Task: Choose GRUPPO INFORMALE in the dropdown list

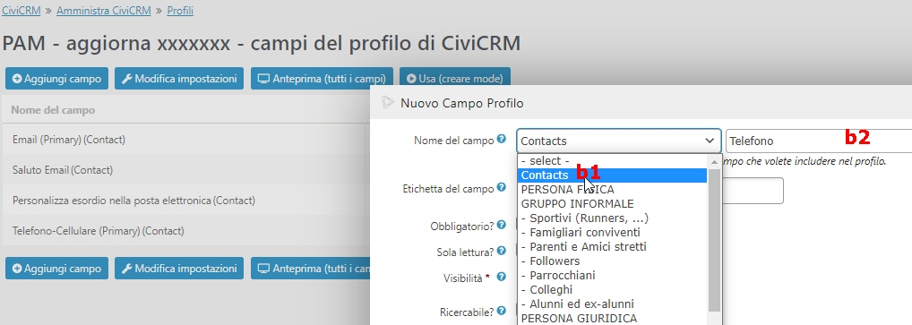Action: coord(613,204)
